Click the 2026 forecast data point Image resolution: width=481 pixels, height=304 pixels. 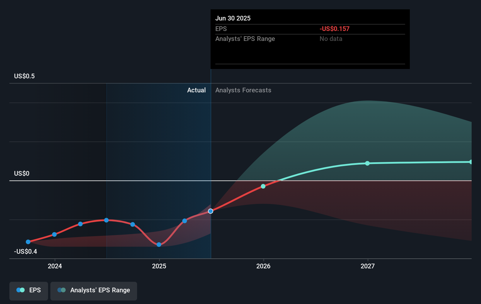[263, 186]
